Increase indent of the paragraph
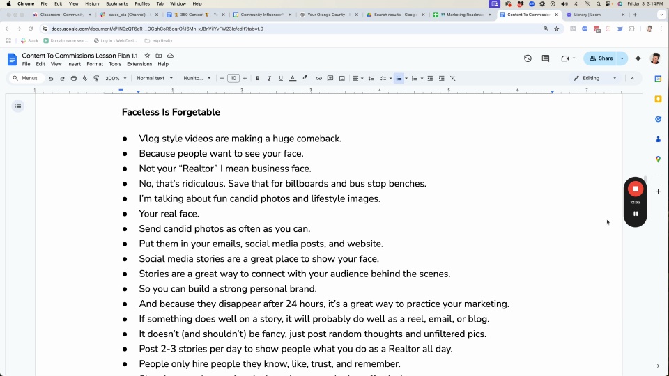This screenshot has width=669, height=376. point(442,79)
